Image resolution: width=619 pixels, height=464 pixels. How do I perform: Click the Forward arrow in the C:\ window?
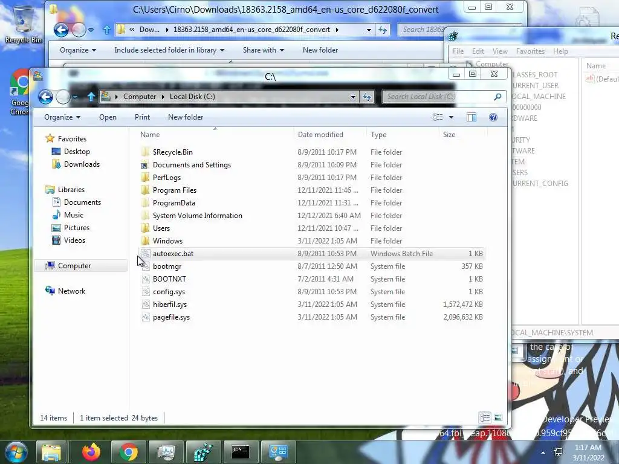63,97
